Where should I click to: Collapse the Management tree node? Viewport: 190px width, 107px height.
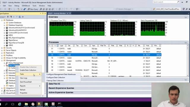click(2, 60)
